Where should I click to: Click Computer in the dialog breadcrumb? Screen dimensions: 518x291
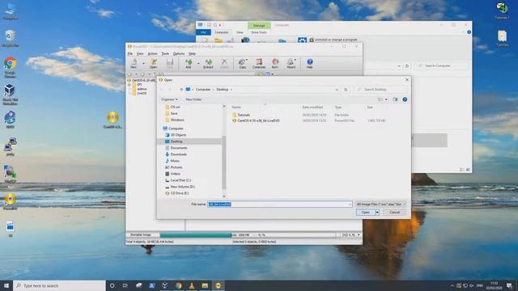(x=203, y=90)
